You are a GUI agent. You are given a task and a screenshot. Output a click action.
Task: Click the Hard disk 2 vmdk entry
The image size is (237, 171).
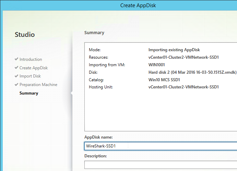click(192, 72)
